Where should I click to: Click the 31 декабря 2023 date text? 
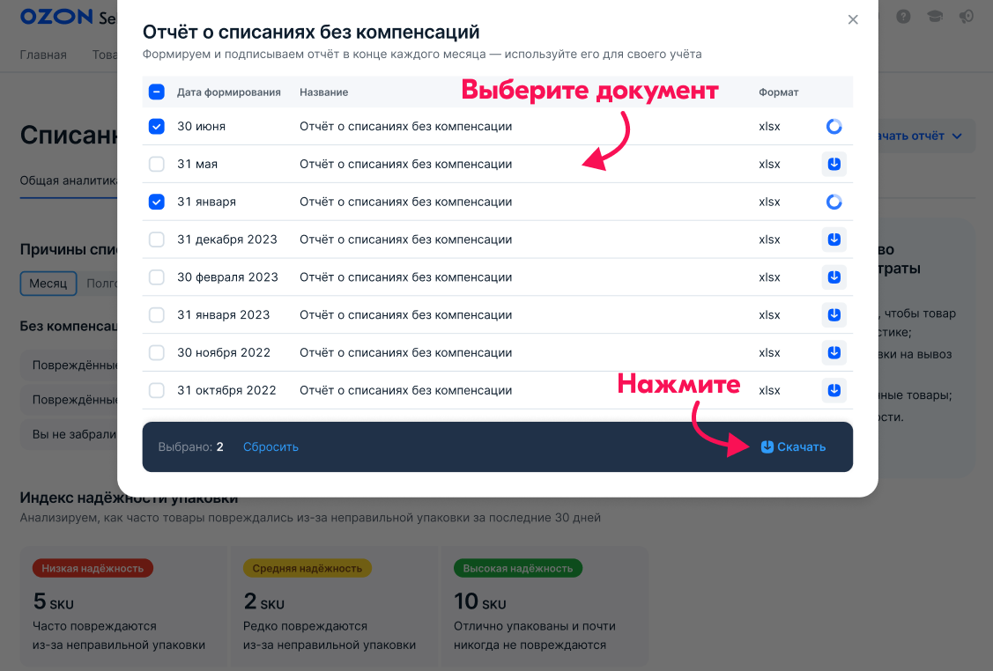[x=227, y=240]
